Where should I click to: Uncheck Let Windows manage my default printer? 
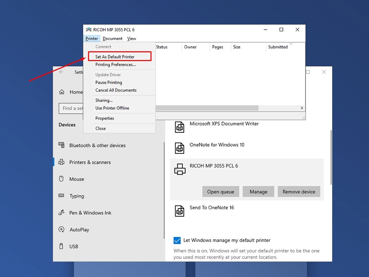[x=177, y=240]
